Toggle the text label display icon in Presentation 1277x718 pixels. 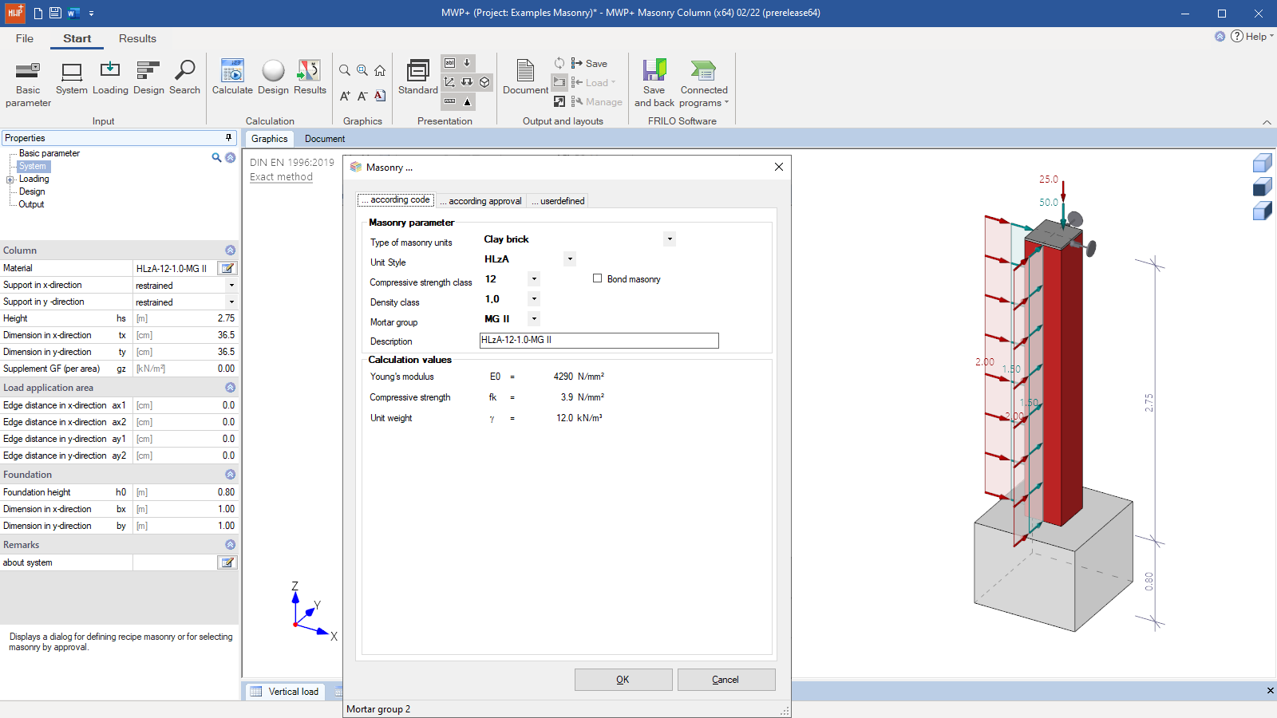tap(450, 63)
